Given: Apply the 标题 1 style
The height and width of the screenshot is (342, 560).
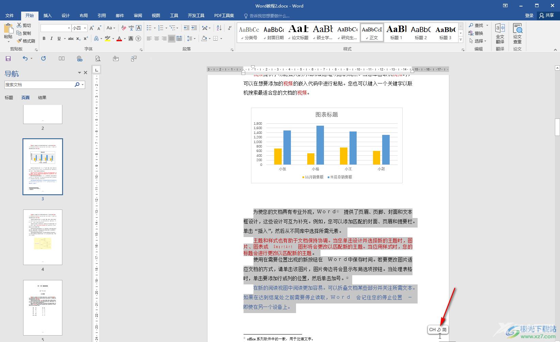Looking at the screenshot, I should pos(396,33).
